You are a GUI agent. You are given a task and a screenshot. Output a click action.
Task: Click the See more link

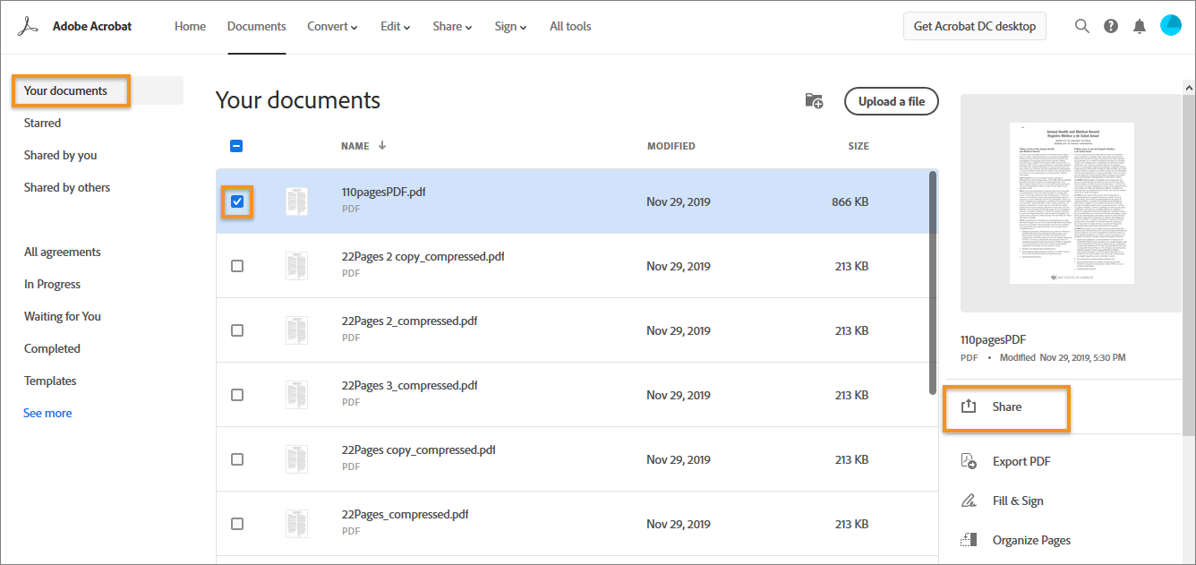(x=47, y=413)
